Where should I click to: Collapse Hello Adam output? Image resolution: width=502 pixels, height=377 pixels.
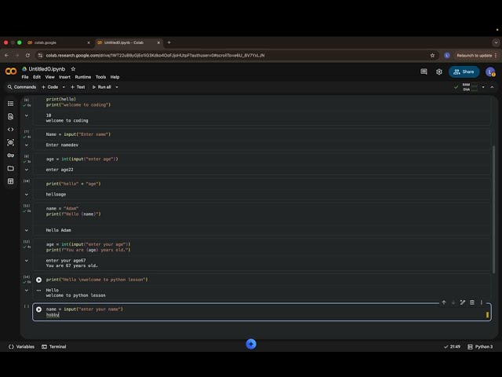coord(27,230)
